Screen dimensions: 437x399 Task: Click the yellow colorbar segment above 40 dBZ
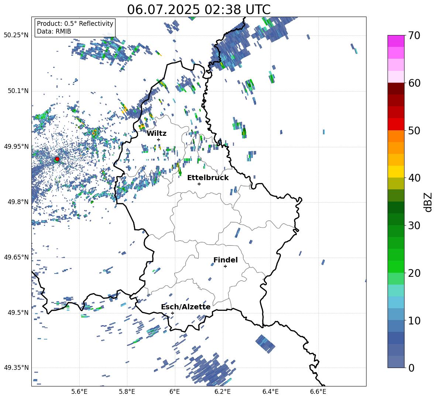coord(396,172)
